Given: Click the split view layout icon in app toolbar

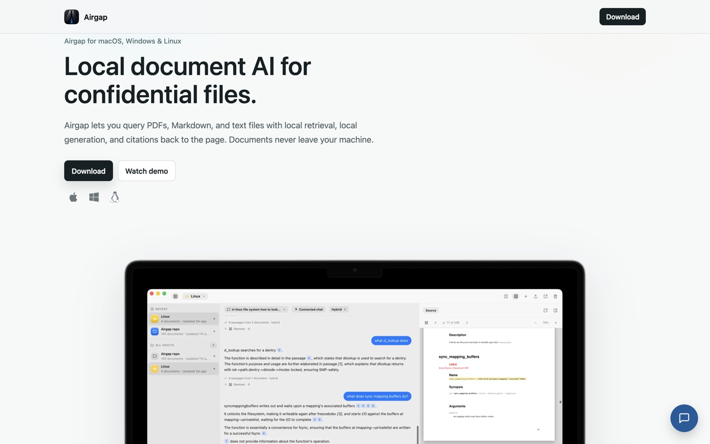Looking at the screenshot, I should [x=506, y=296].
